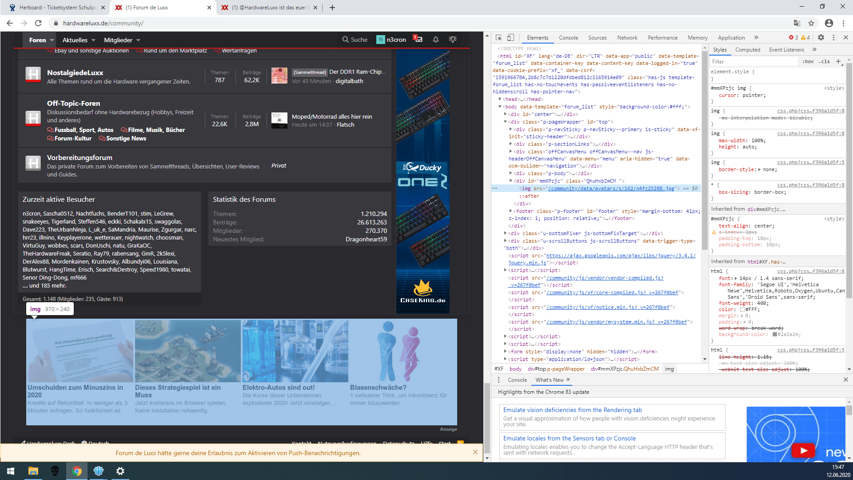Reload the page

[x=38, y=23]
